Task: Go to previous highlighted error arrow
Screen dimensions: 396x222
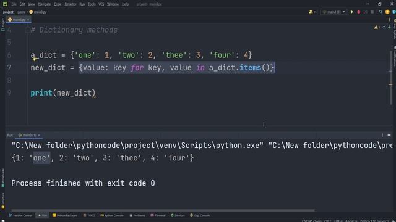Action: (x=384, y=27)
